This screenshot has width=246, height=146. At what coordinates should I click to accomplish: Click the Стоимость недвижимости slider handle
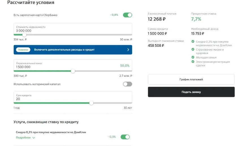tap(24, 35)
